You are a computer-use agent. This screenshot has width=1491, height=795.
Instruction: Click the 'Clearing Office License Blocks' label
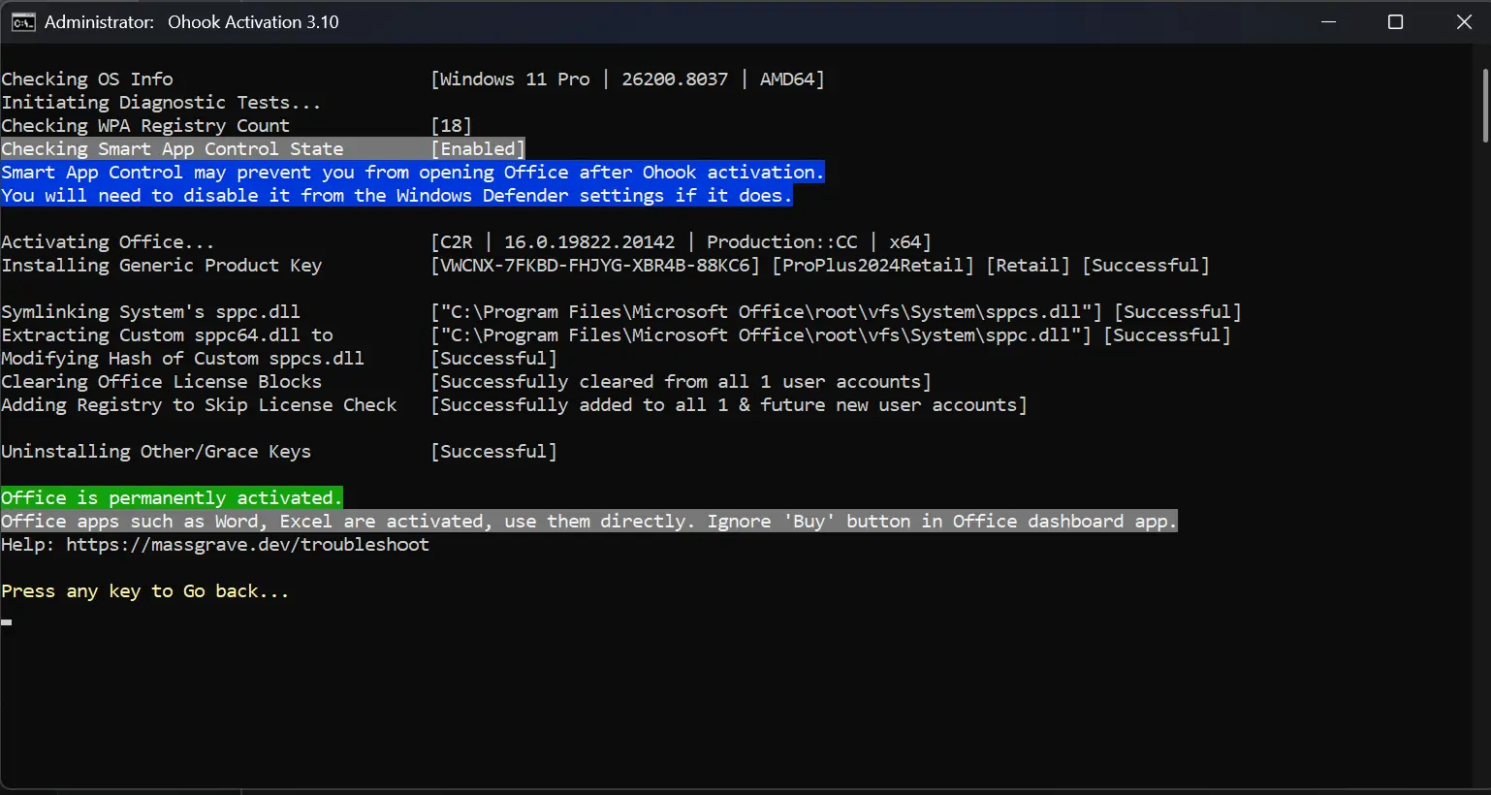pos(162,382)
